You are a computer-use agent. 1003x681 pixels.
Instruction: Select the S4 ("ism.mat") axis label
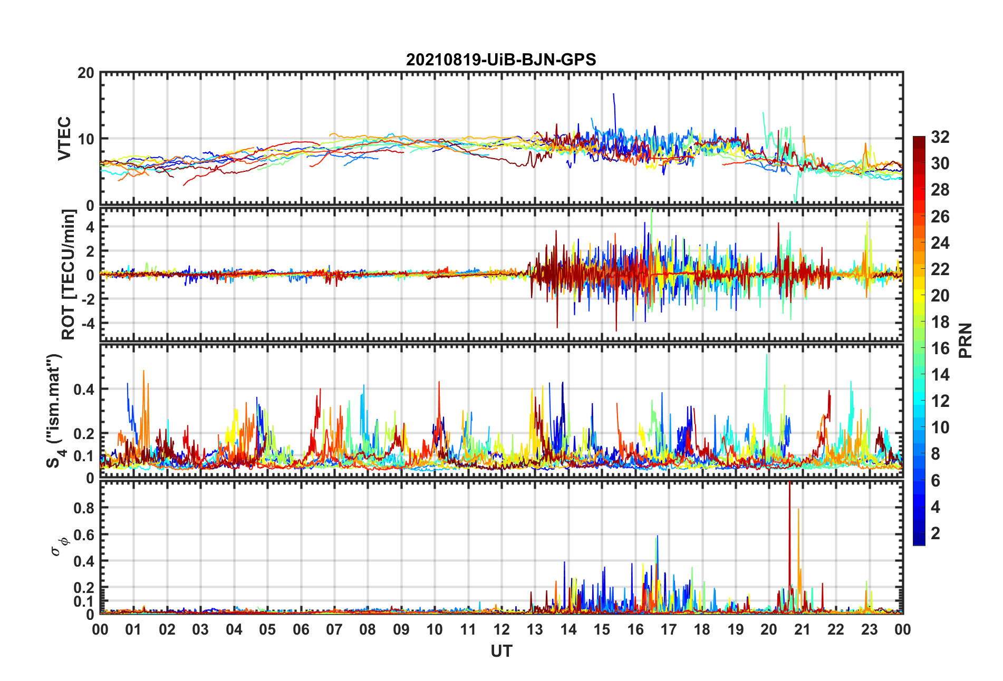pyautogui.click(x=55, y=411)
